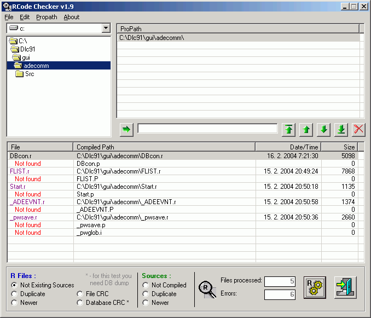
Task: Open the drive c: dropdown
Action: click(106, 28)
